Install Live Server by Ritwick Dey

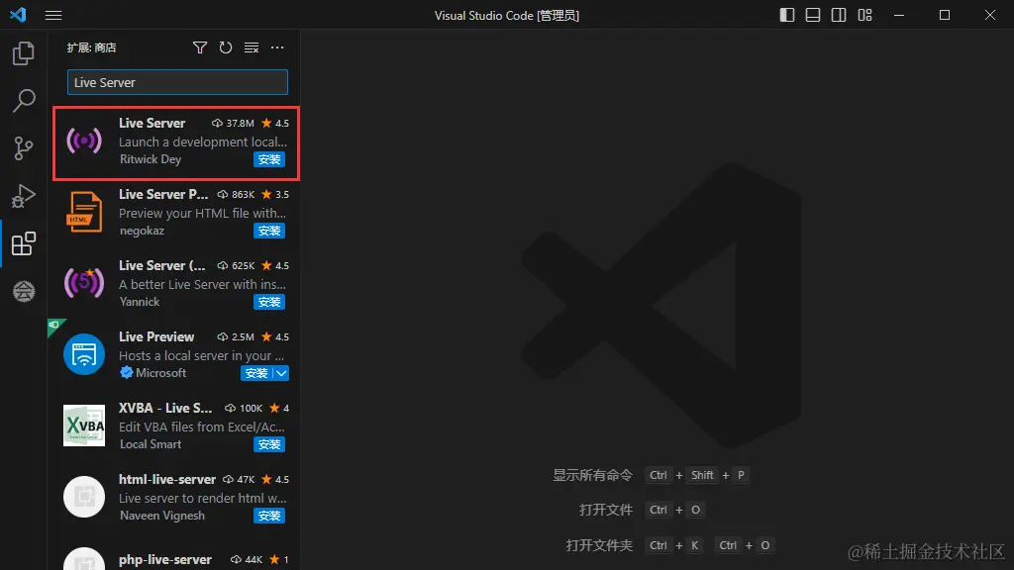click(269, 159)
